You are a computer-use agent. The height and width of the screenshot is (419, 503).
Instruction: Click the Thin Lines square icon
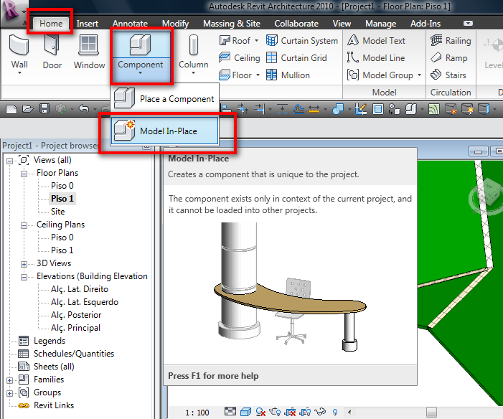378,109
